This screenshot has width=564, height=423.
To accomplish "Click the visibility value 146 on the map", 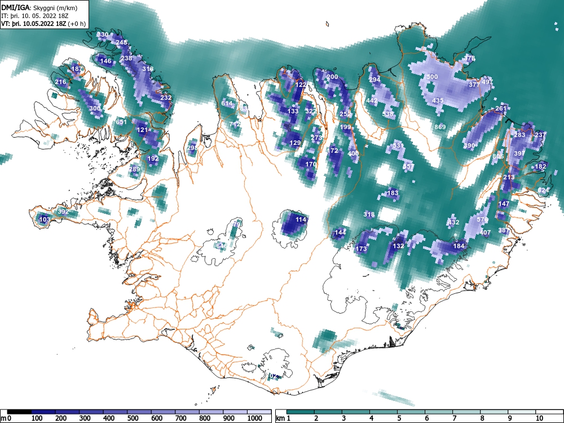I will pyautogui.click(x=106, y=61).
